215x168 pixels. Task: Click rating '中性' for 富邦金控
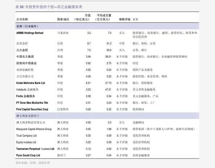(122, 43)
